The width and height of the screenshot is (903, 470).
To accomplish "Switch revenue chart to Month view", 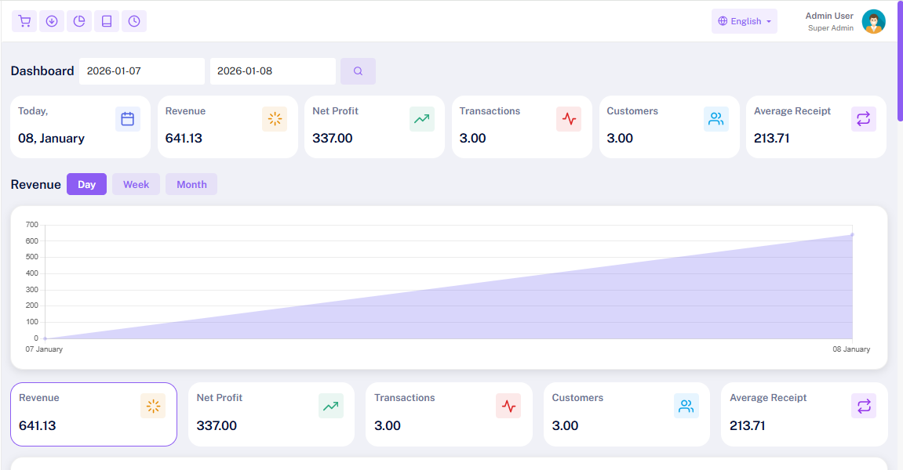I will pos(191,185).
